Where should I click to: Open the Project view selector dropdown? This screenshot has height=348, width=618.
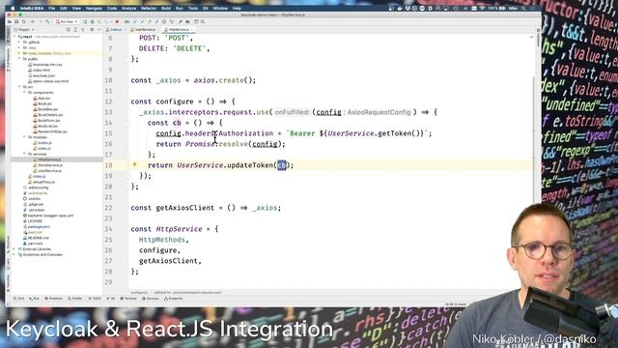24,30
